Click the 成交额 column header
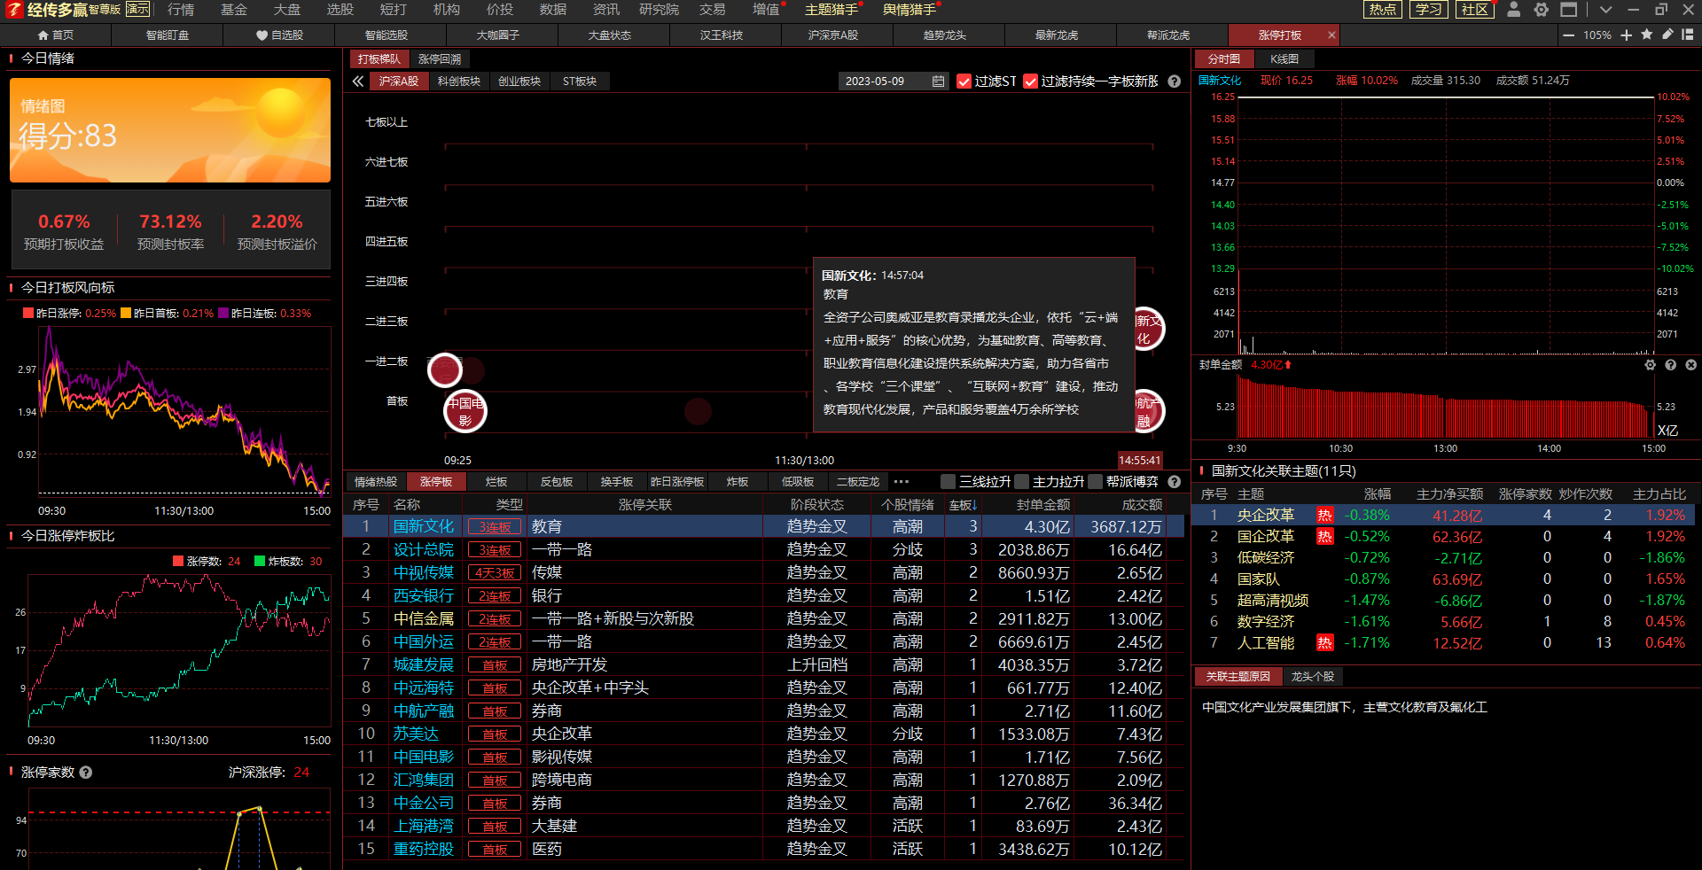 1142,505
